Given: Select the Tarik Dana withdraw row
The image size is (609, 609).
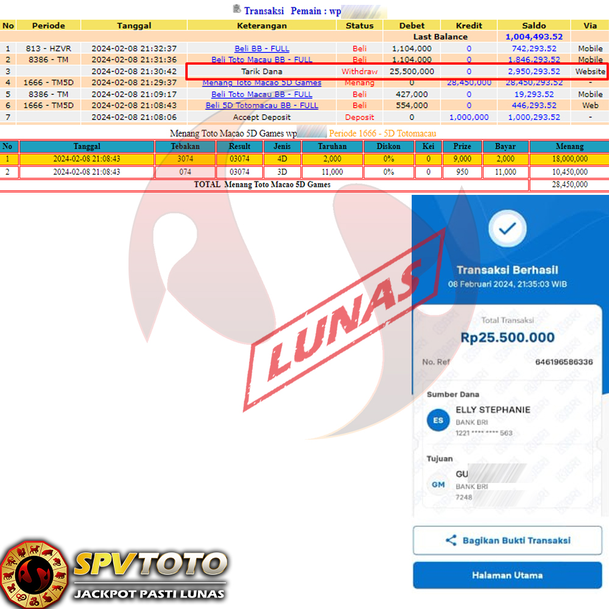Looking at the screenshot, I should tap(262, 71).
